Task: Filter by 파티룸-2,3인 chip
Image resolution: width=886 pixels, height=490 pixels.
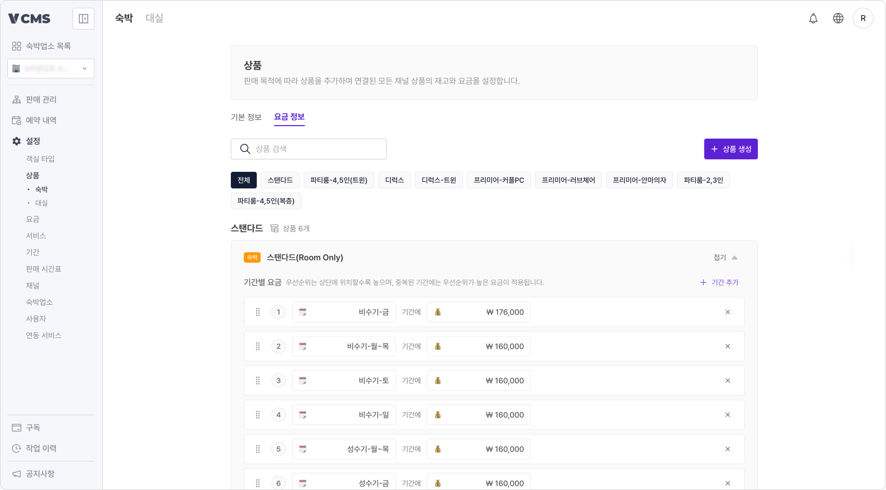Action: (703, 180)
